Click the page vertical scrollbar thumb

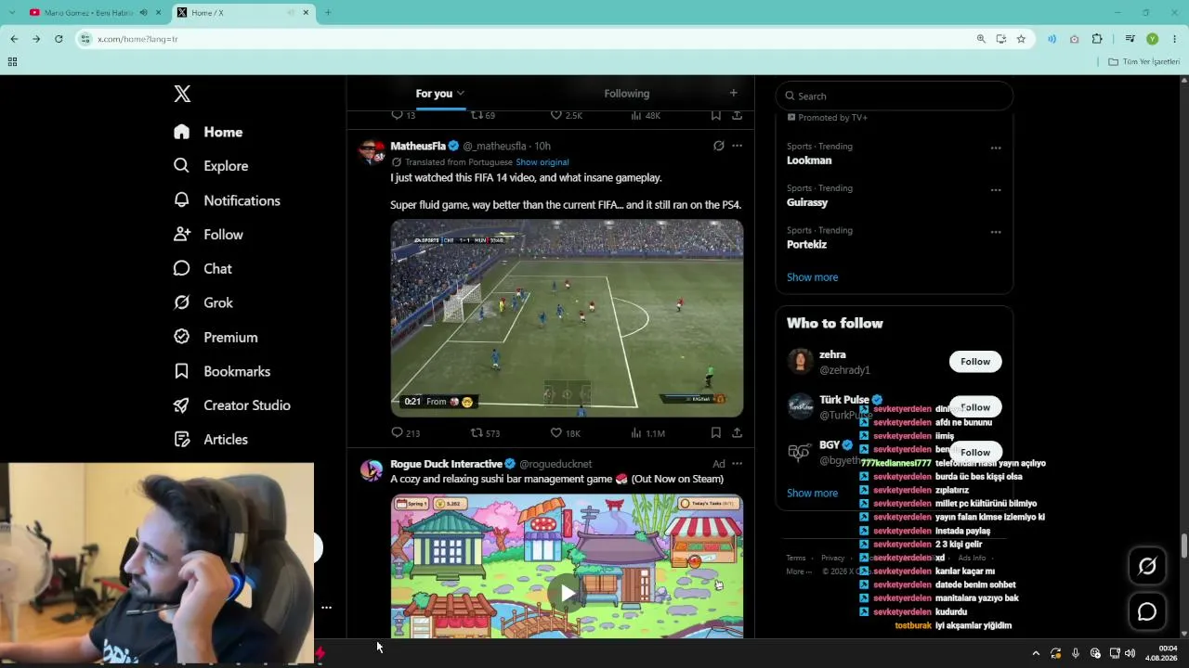[x=1184, y=546]
